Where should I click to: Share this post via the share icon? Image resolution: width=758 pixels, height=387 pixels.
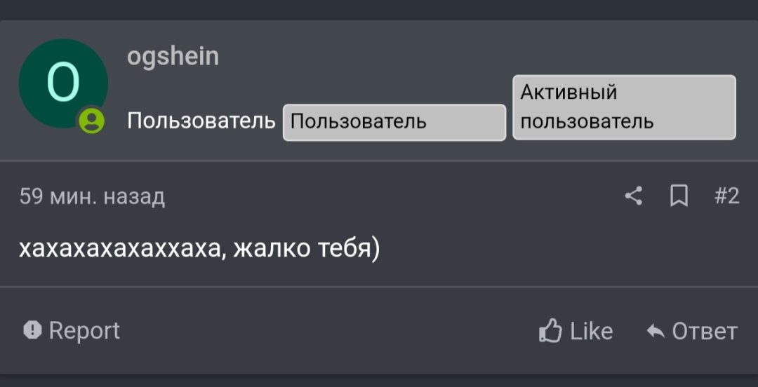pyautogui.click(x=634, y=196)
